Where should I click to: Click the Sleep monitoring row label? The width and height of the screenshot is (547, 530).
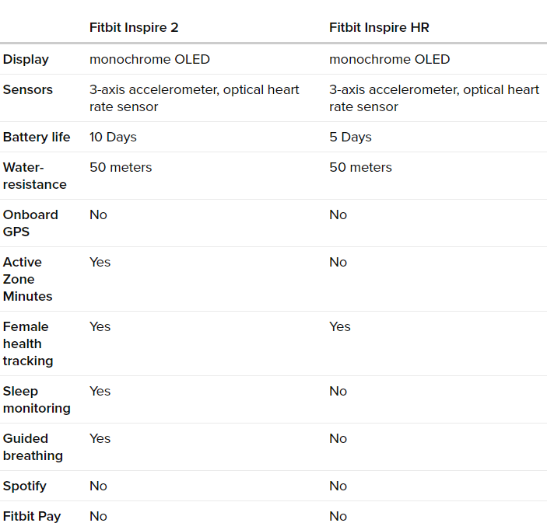pos(37,399)
